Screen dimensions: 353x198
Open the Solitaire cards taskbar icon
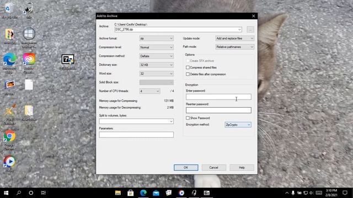click(169, 193)
